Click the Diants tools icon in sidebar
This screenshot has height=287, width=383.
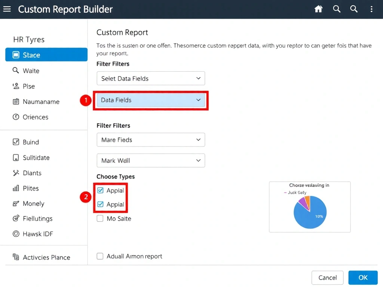tap(16, 173)
